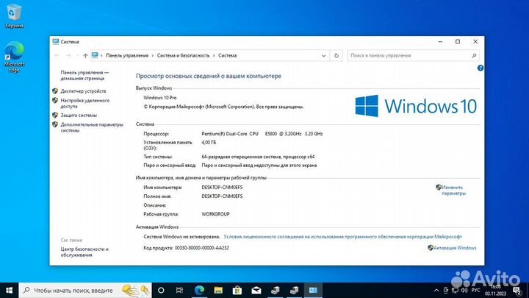Click shield icon beside 'Защита системы'
This screenshot has width=529, height=298.
[x=55, y=116]
